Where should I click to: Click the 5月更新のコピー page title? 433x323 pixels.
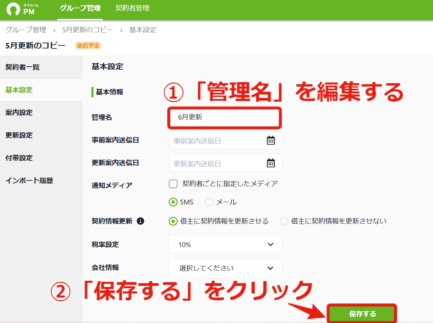[35, 45]
